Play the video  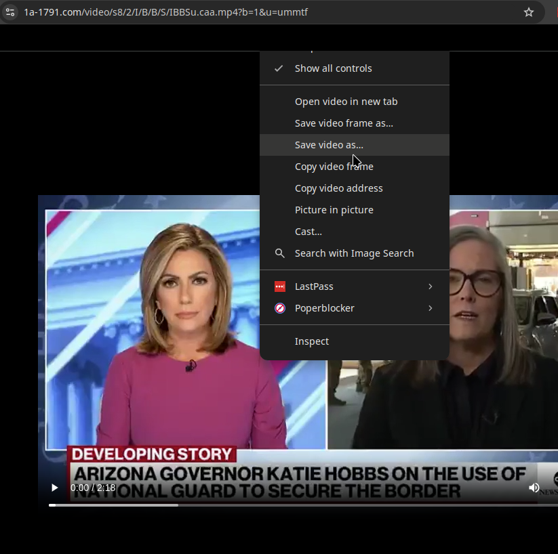54,488
